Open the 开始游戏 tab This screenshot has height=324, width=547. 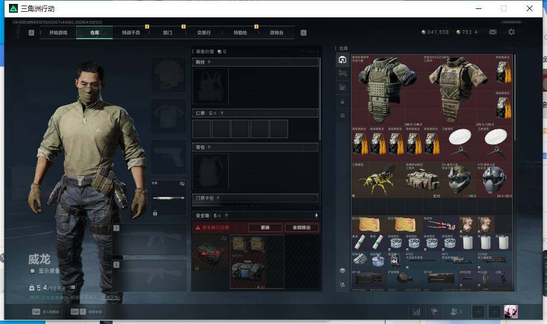58,32
